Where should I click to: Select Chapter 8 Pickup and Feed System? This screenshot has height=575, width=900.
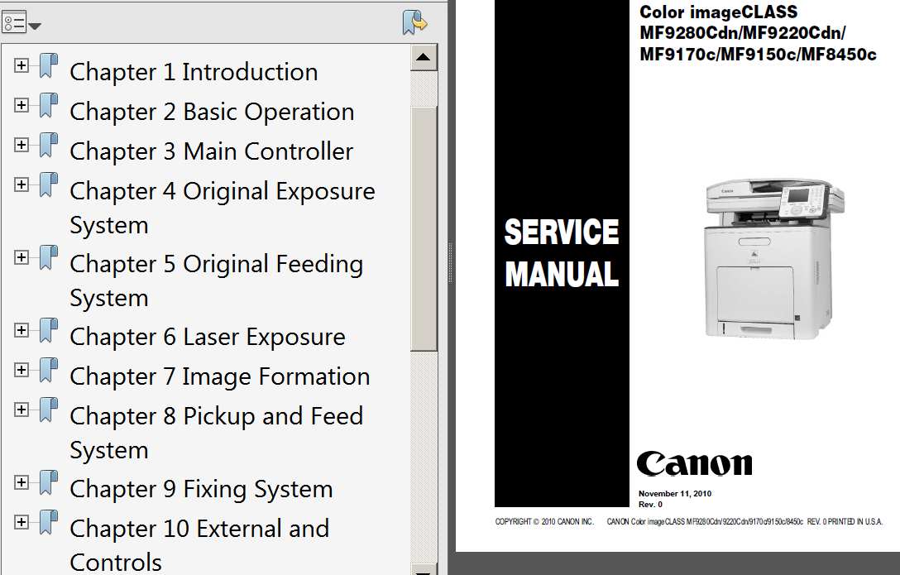pyautogui.click(x=216, y=433)
